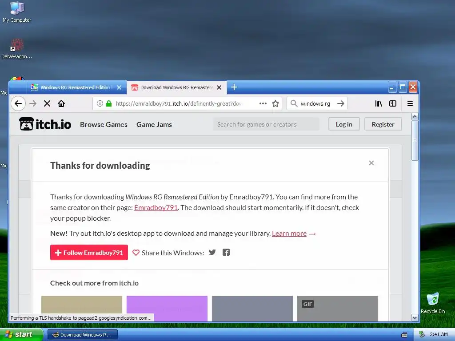This screenshot has width=455, height=341.
Task: Select the Download Windows R... taskbar button
Action: pyautogui.click(x=82, y=335)
